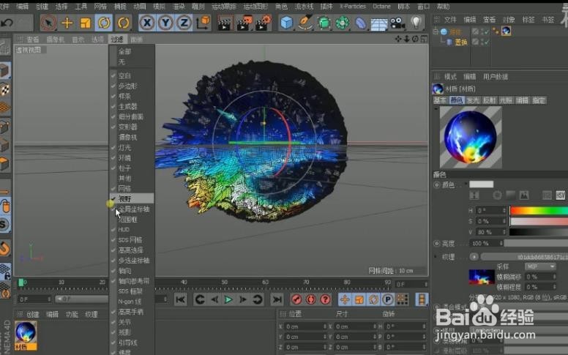Collapse the material preview triangle
Viewport: 568px width, 355px height.
point(436,108)
